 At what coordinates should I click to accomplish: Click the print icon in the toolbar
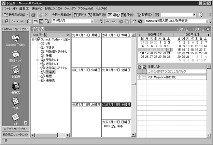coord(33,15)
